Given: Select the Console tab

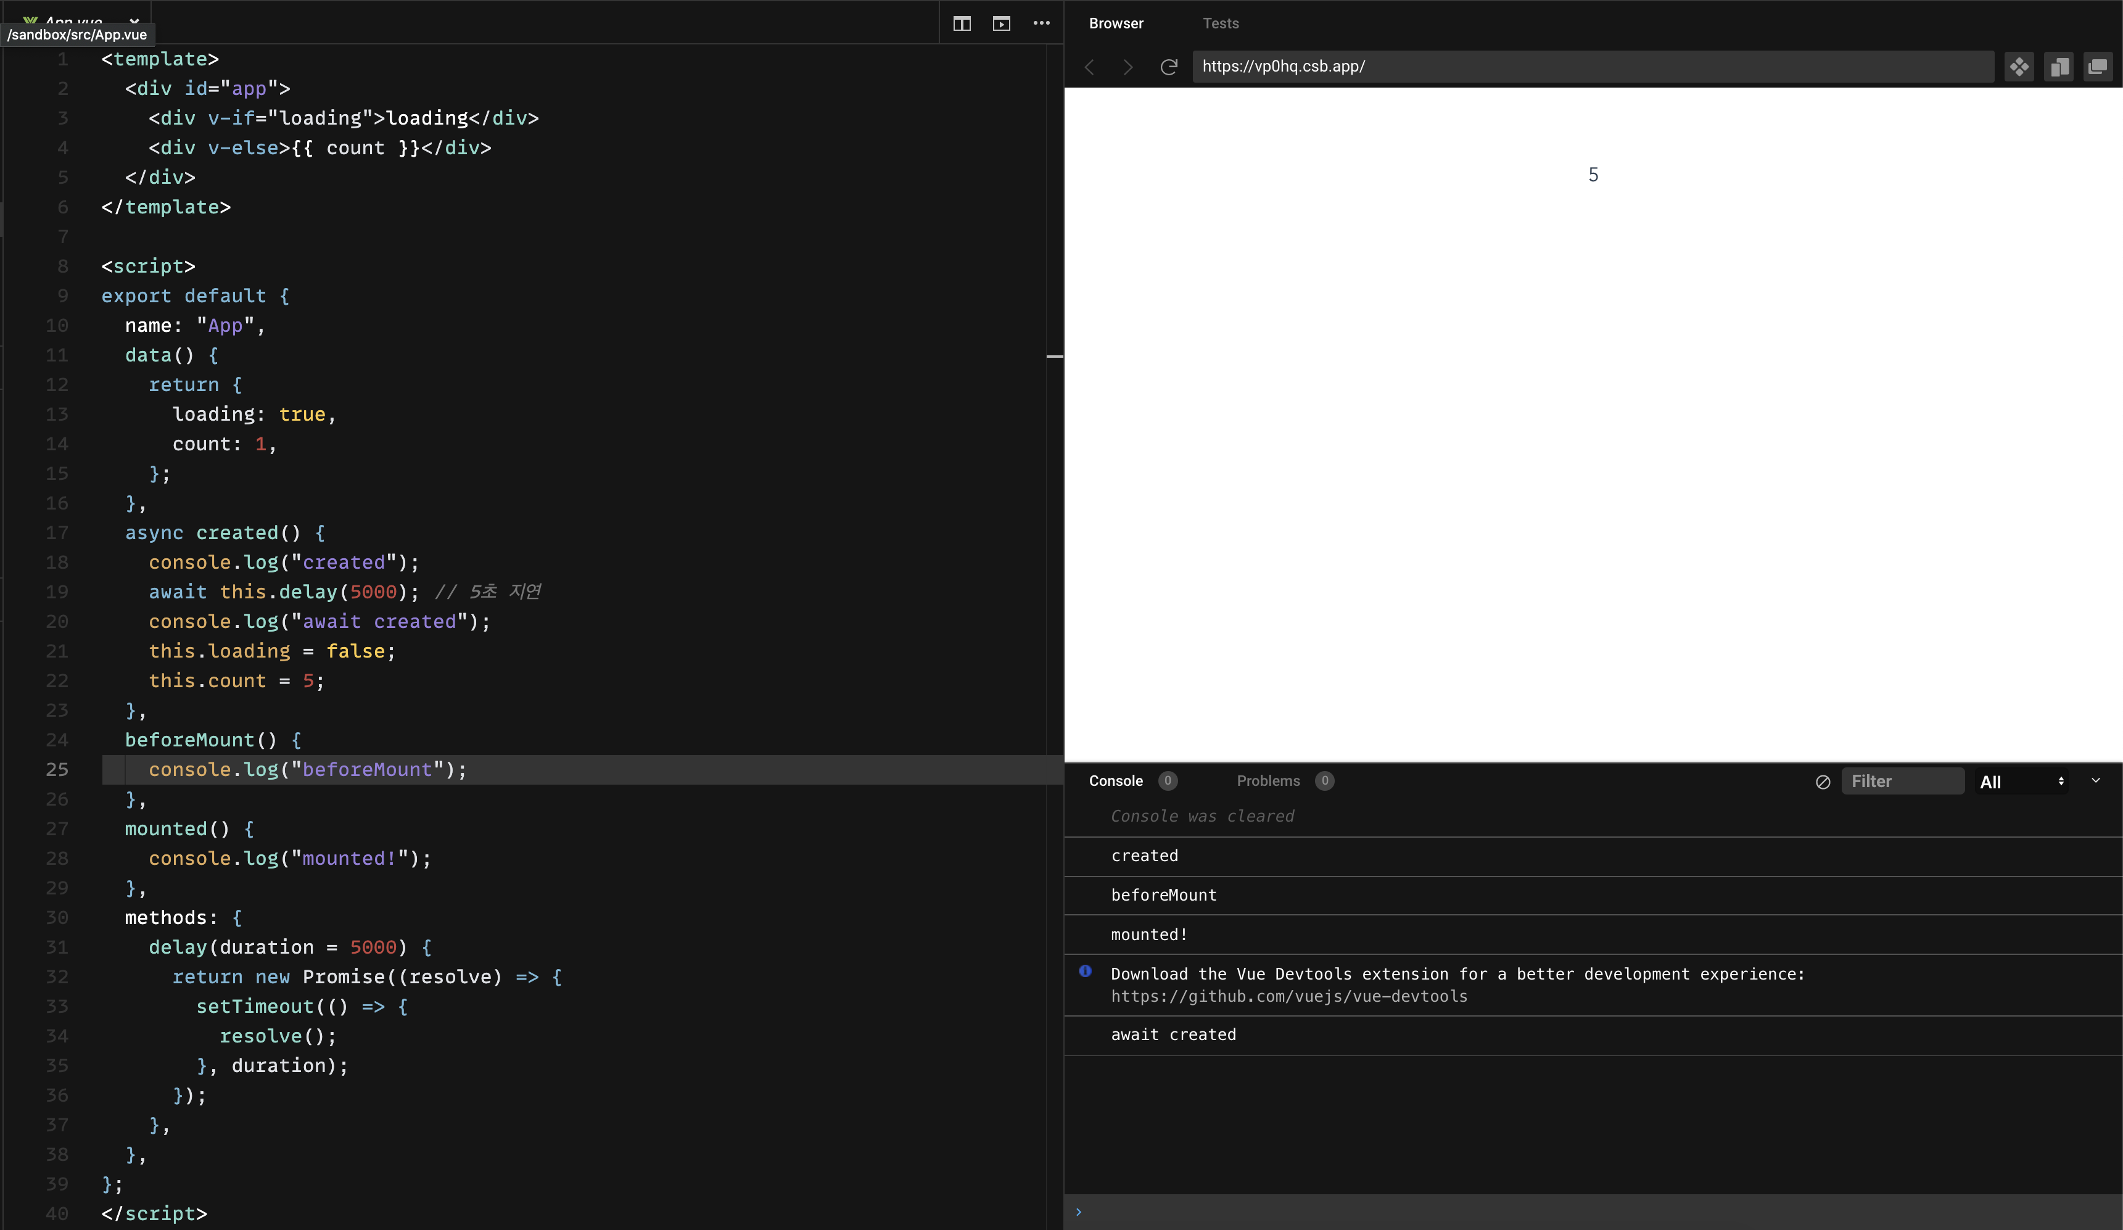Looking at the screenshot, I should tap(1115, 781).
